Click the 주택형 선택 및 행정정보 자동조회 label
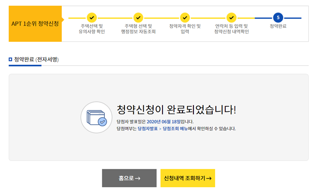The image size is (316, 195). pos(138,29)
